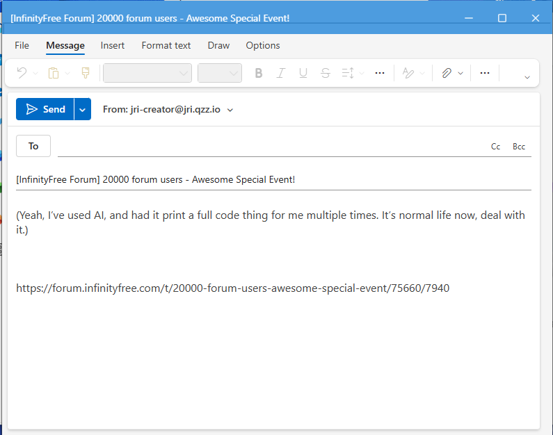Toggle Strikethrough formatting
Viewport: 553px width, 435px height.
pos(325,73)
